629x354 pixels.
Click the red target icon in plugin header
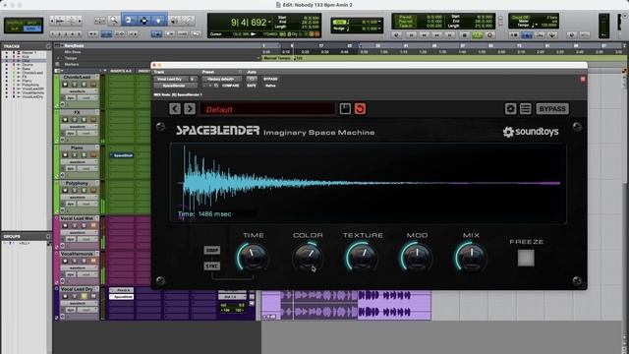583,79
